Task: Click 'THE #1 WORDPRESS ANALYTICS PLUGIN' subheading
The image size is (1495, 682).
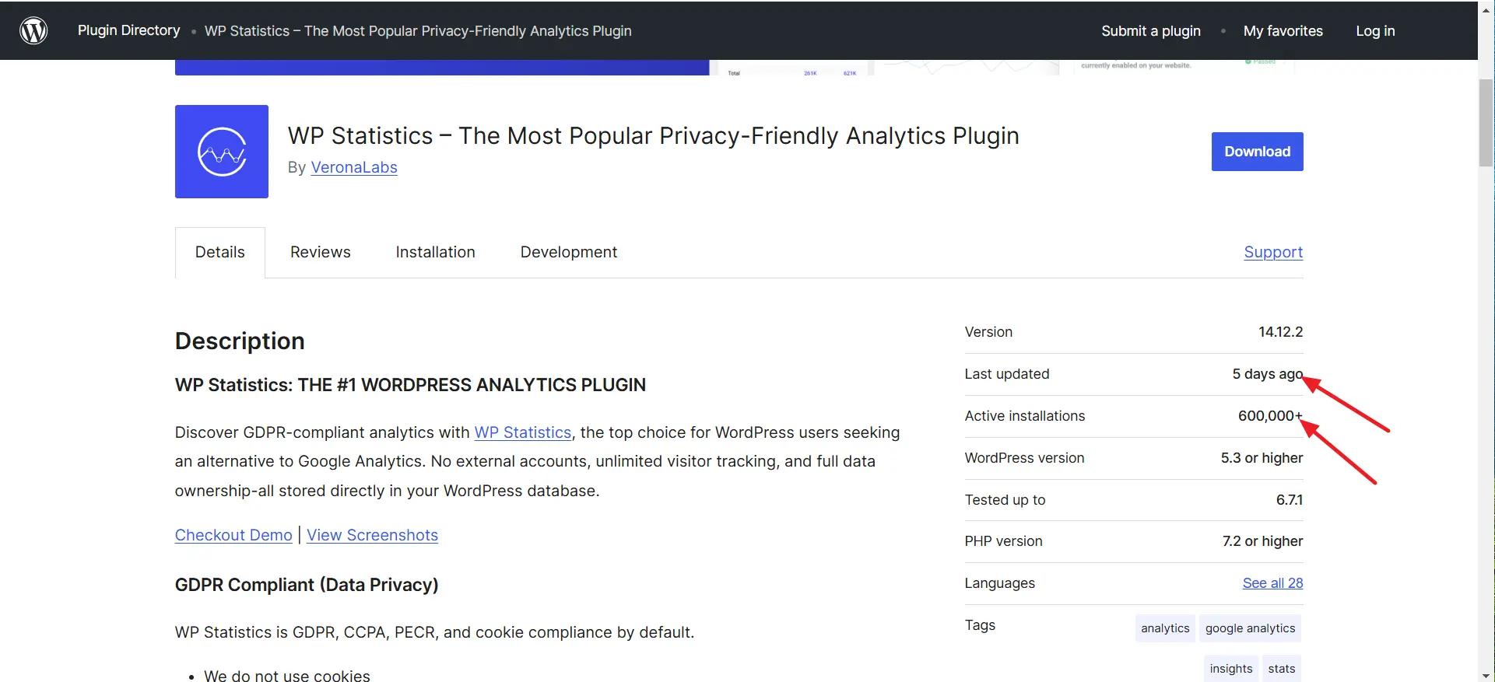Action: [472, 385]
